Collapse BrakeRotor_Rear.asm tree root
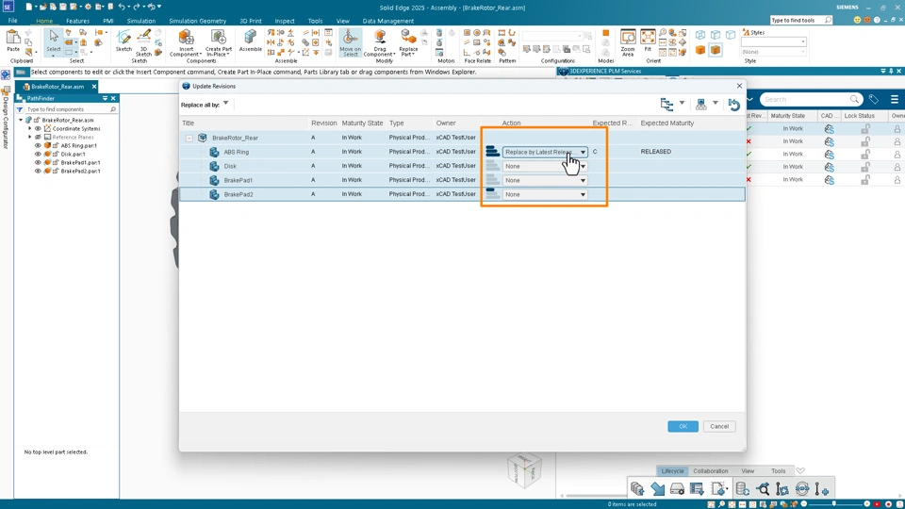 point(22,120)
